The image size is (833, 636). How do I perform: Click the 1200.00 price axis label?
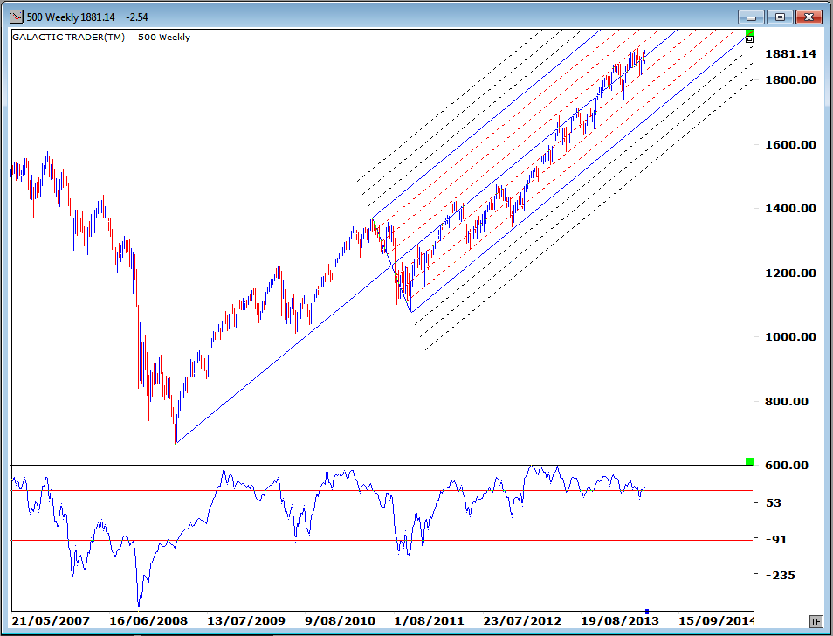tap(790, 273)
